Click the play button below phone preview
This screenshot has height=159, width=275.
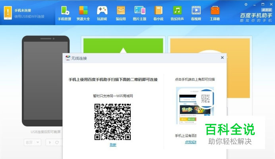[50, 142]
